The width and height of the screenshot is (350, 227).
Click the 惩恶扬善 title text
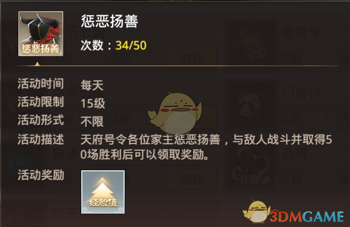[x=110, y=21]
